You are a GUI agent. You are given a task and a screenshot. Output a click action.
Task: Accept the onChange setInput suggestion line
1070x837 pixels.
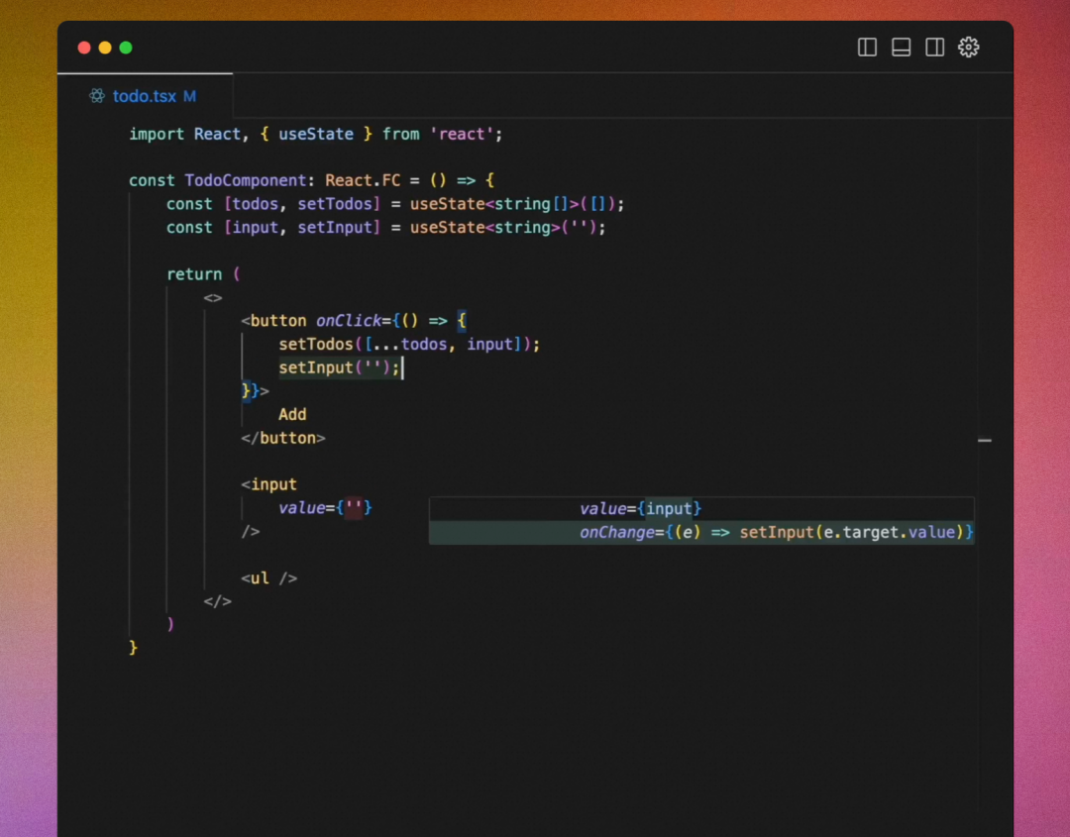[x=701, y=533]
